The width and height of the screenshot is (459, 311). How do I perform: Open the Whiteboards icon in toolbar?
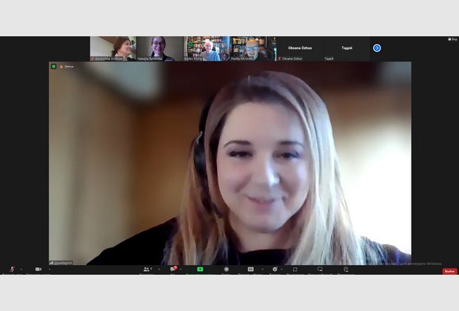(x=320, y=269)
